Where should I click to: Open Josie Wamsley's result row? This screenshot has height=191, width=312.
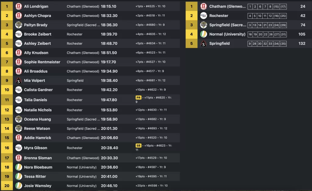(90, 186)
